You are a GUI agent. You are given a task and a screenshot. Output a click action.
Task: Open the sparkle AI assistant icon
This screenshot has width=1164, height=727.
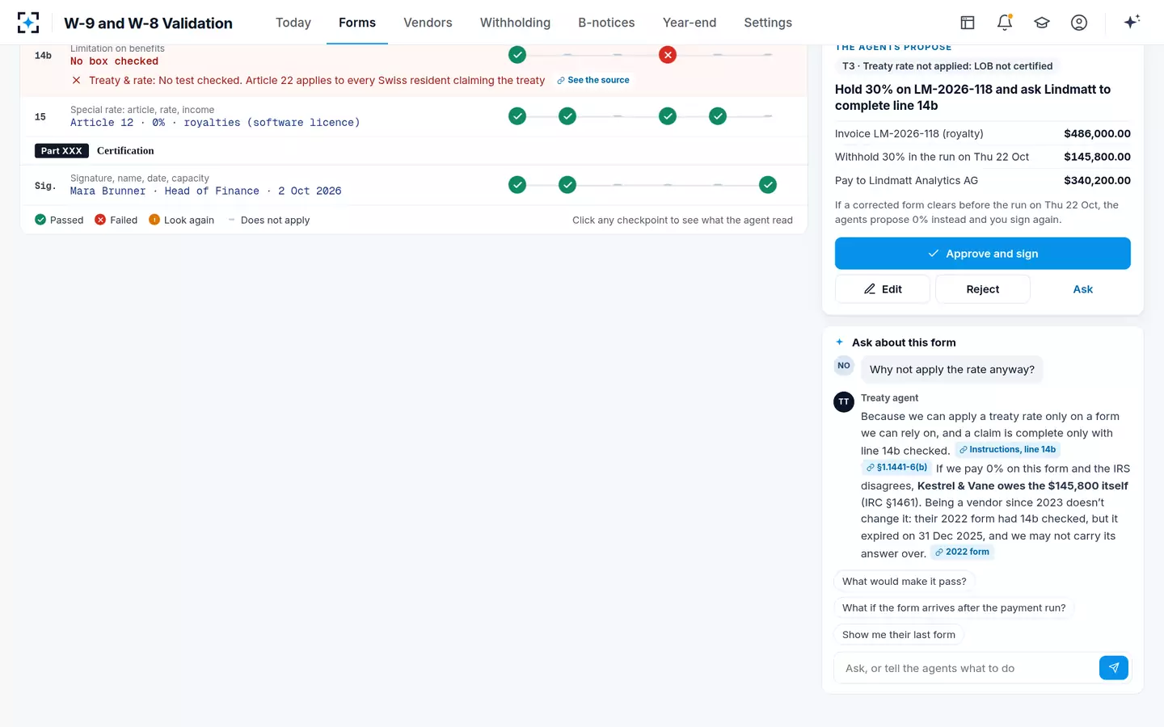[x=1132, y=22]
